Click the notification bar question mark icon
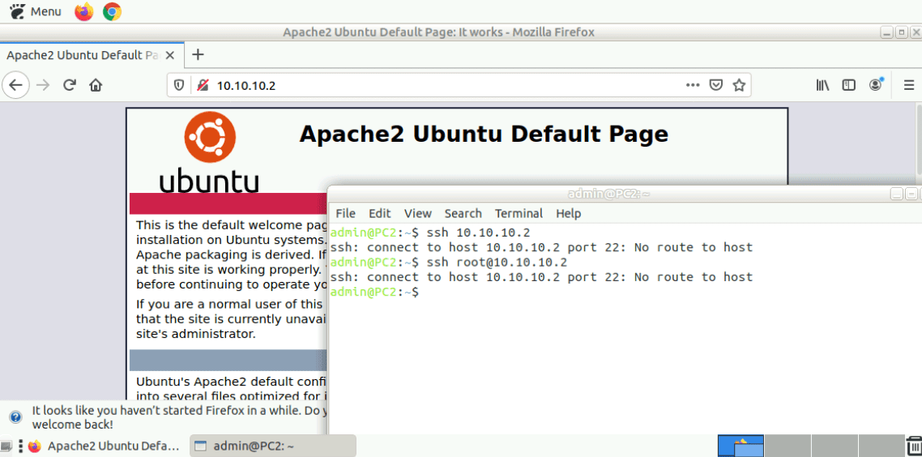922x457 pixels. tap(16, 416)
